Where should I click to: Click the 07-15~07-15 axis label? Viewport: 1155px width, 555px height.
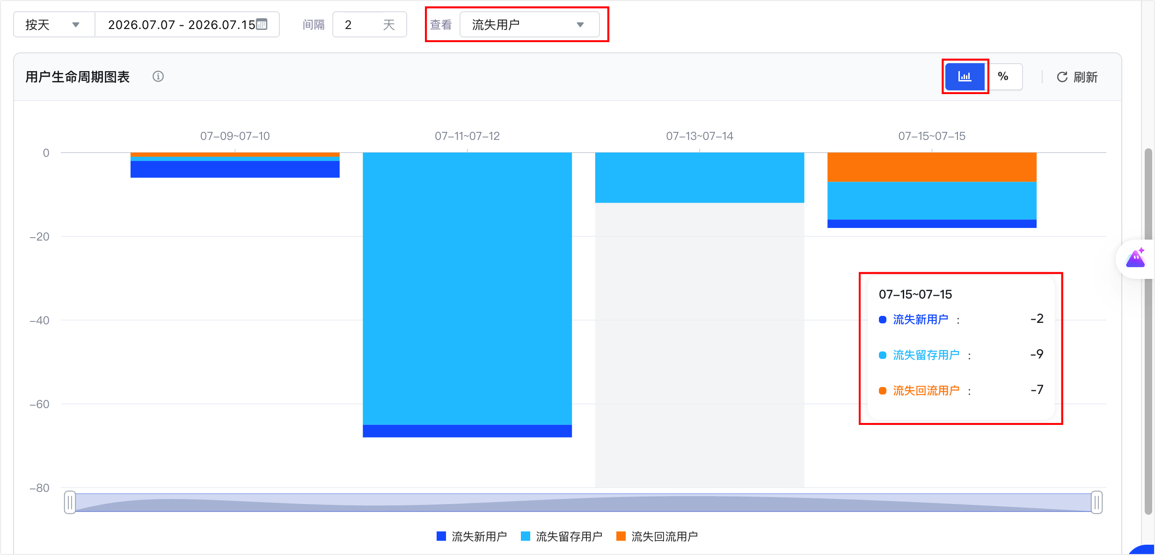pos(932,136)
